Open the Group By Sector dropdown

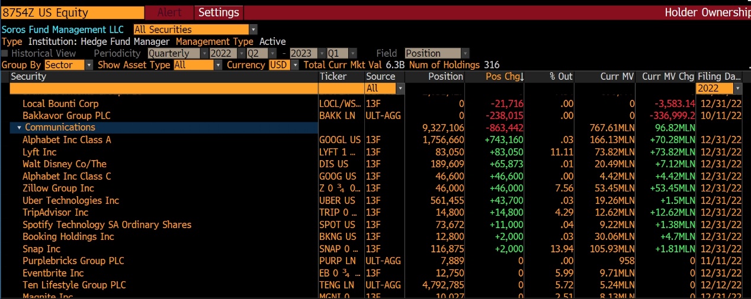tap(69, 65)
